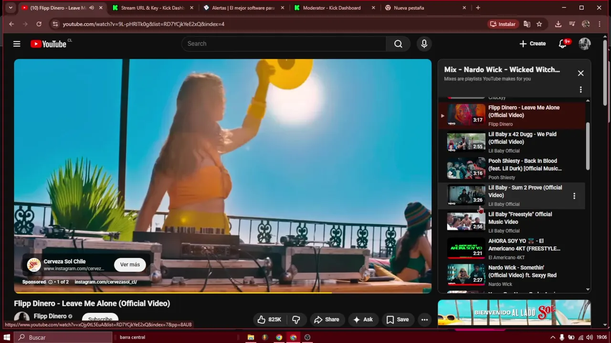This screenshot has height=343, width=611.
Task: Click Cerveza Sol Chile advertiser logo
Action: pos(33,265)
